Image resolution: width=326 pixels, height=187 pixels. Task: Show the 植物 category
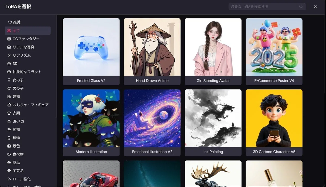point(28,138)
